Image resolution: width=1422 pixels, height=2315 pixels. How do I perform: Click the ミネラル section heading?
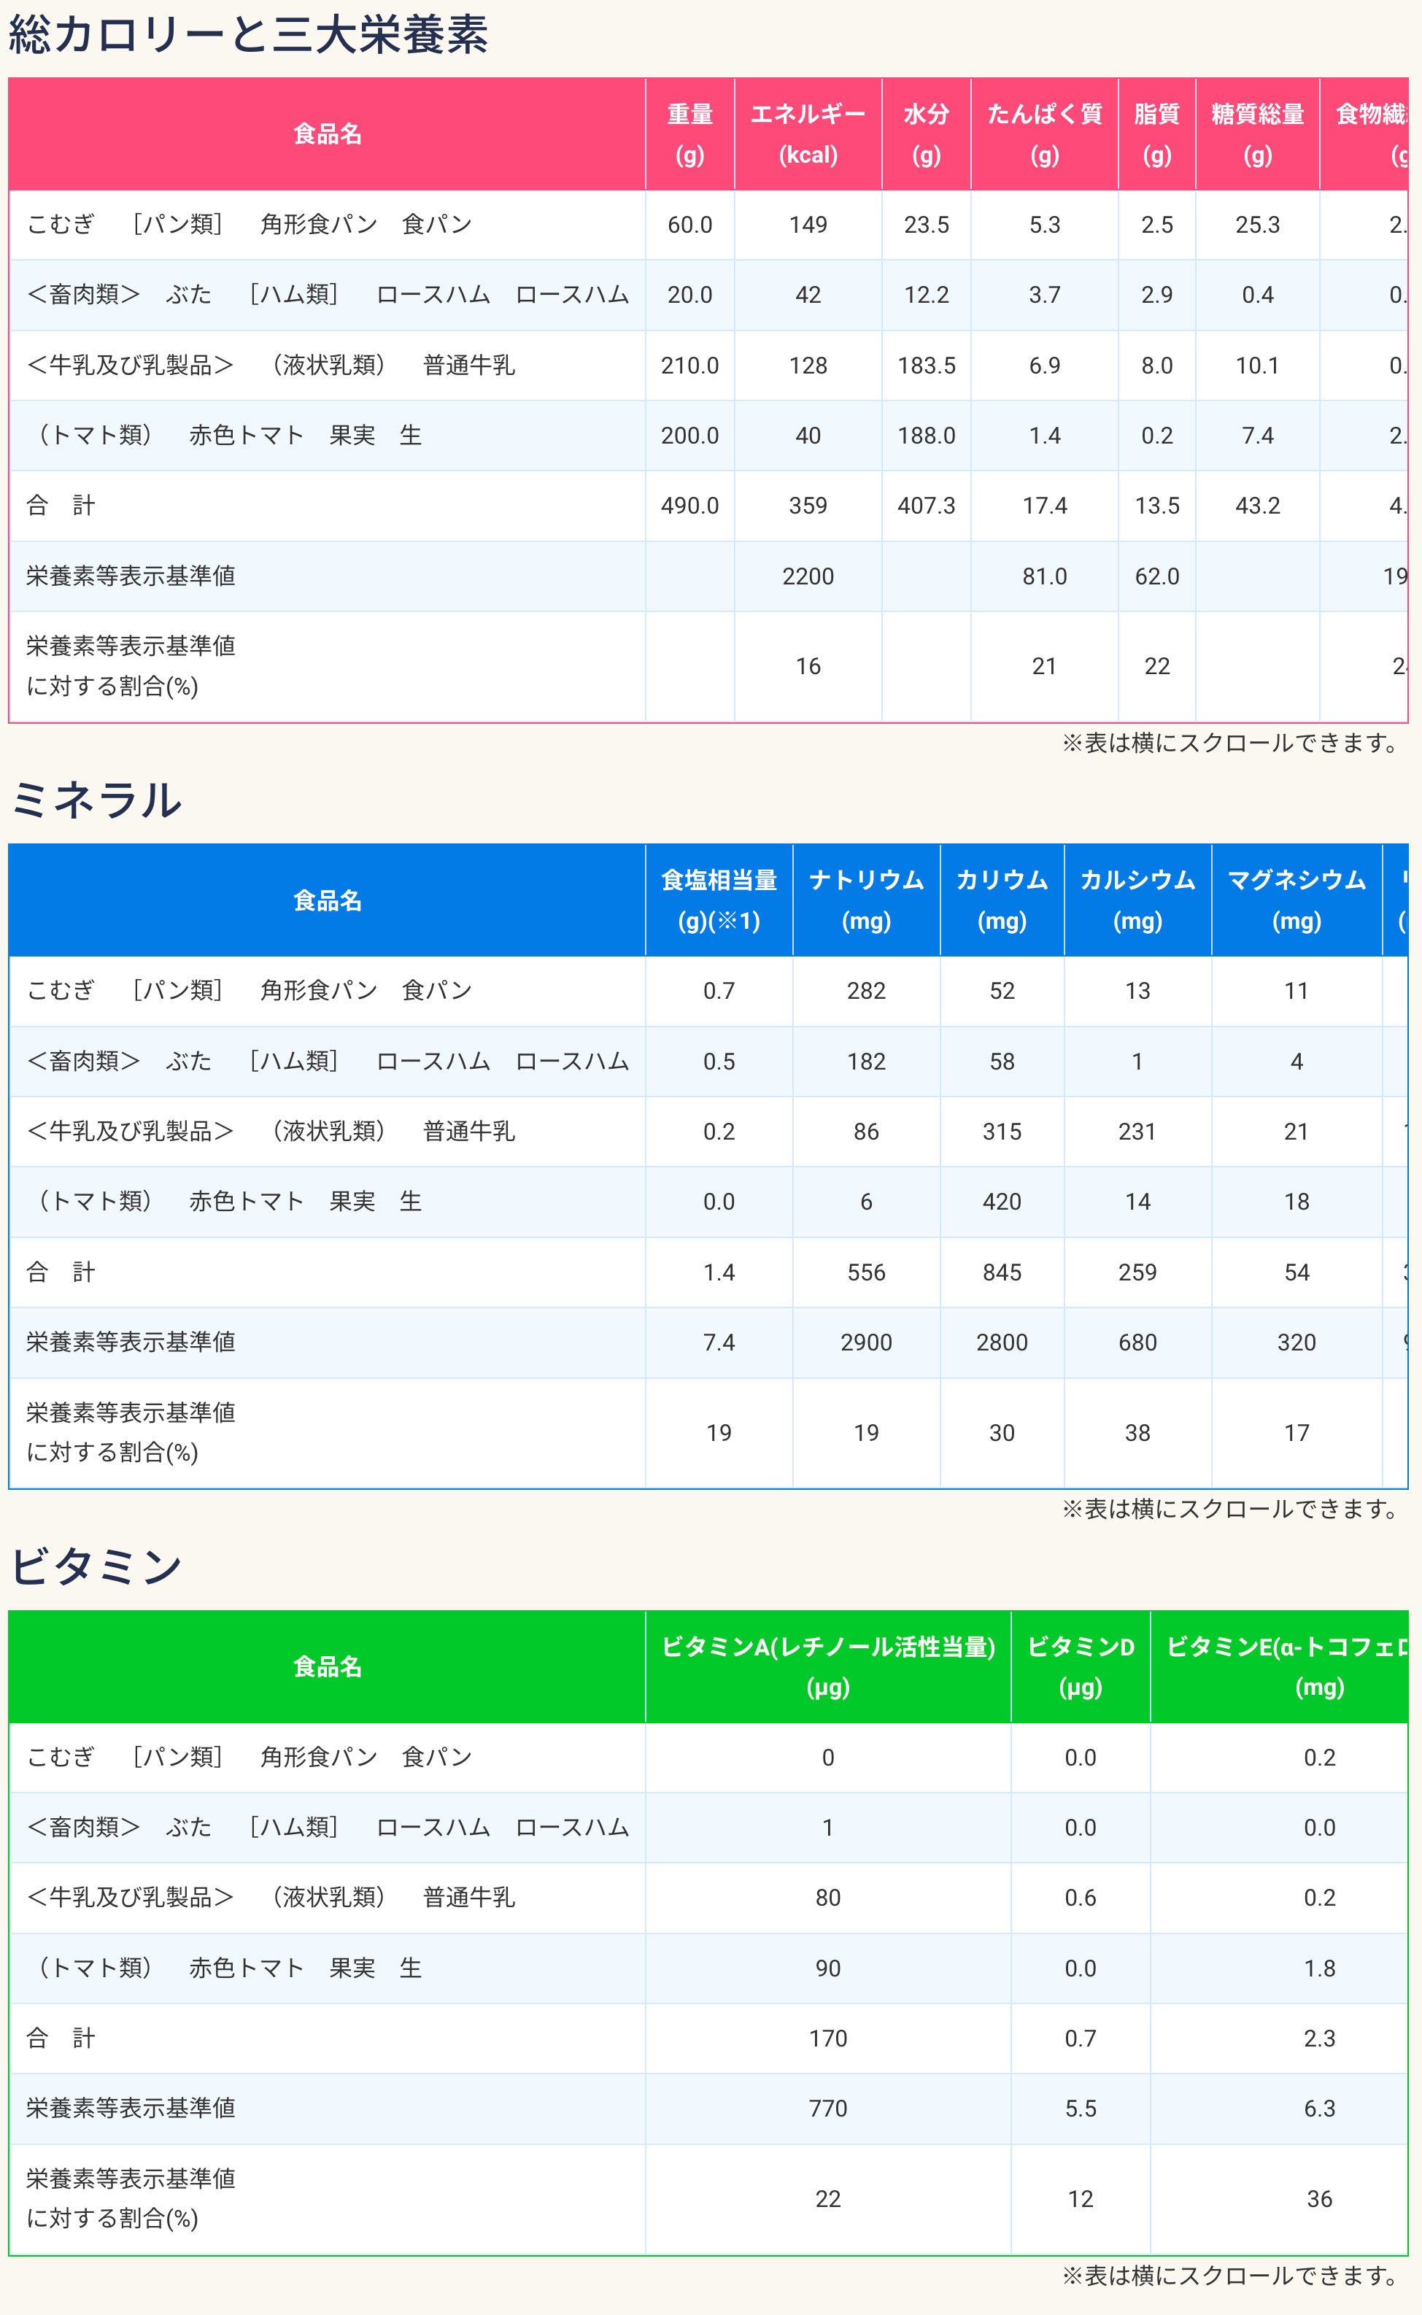[96, 800]
